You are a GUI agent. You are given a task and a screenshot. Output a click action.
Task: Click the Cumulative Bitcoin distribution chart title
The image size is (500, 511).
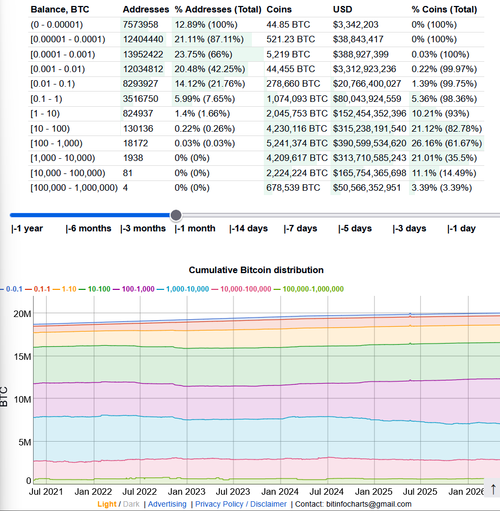pos(256,270)
